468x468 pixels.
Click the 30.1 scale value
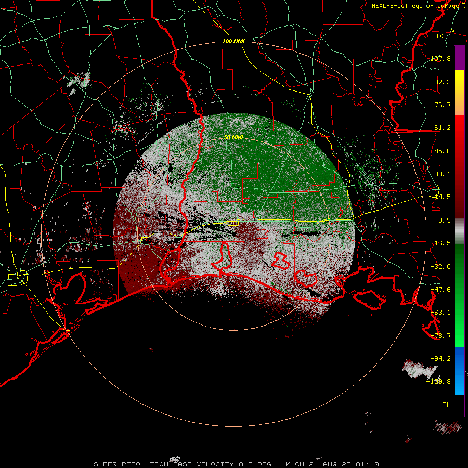pyautogui.click(x=443, y=174)
